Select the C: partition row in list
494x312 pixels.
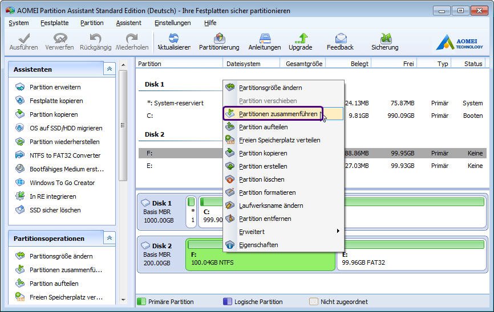181,116
